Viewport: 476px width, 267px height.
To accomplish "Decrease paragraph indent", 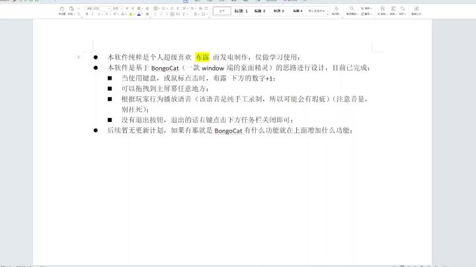I will point(172,9).
